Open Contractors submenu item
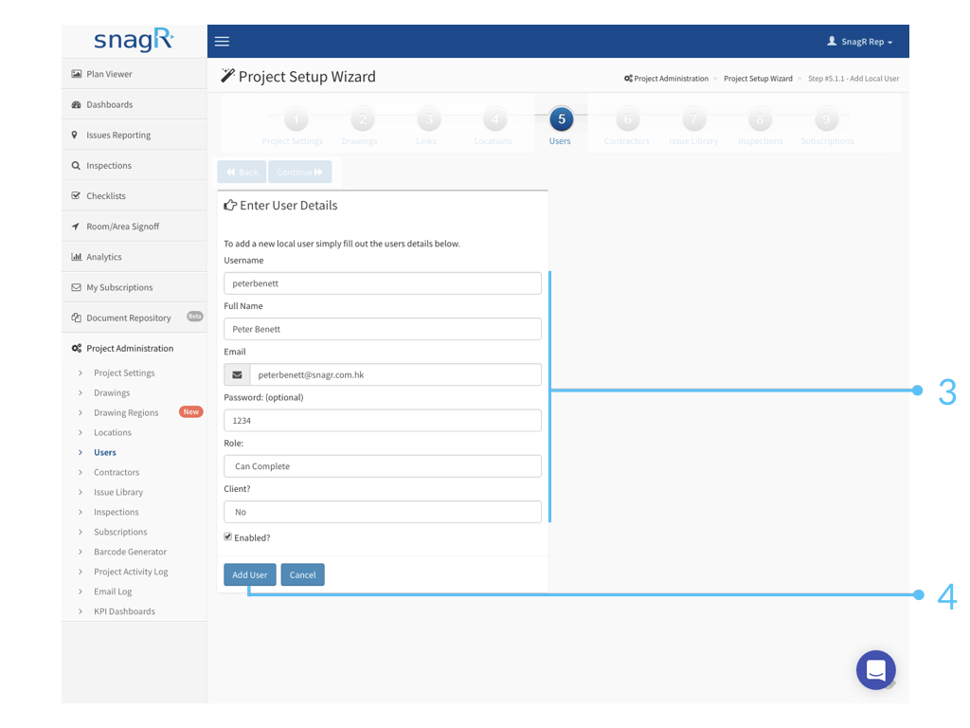 click(117, 472)
